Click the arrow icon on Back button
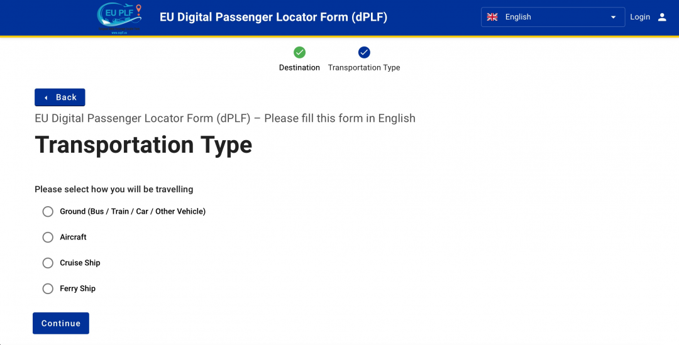Viewport: 679px width, 345px height. point(46,98)
